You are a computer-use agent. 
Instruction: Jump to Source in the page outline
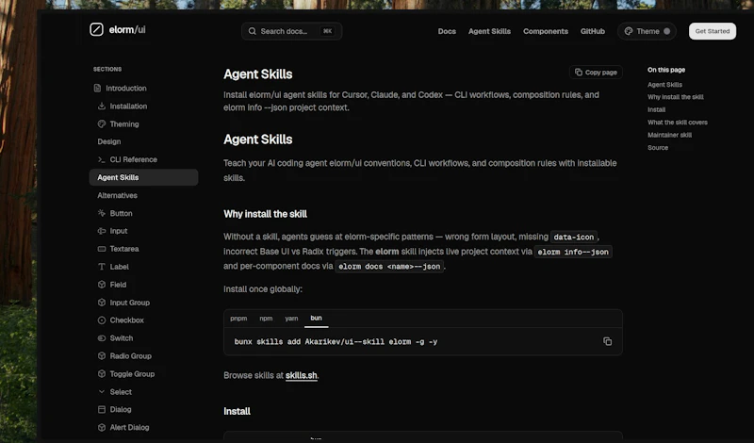[x=657, y=148]
